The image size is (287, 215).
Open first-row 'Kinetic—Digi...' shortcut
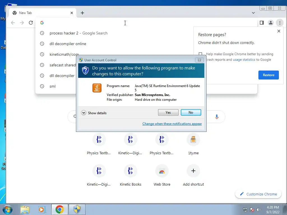click(x=130, y=144)
